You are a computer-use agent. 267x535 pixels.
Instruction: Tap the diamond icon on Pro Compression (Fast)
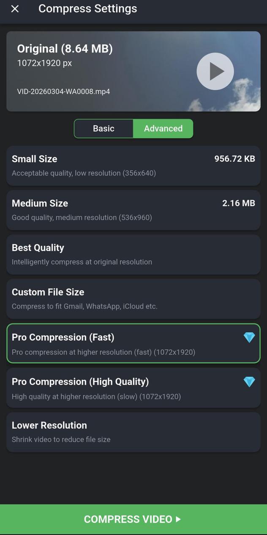click(249, 337)
